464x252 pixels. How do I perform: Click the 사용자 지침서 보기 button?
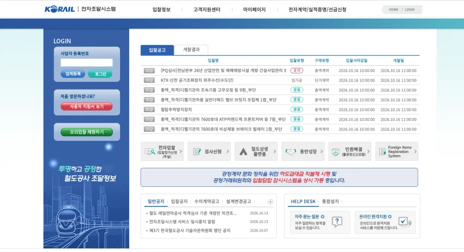87,106
